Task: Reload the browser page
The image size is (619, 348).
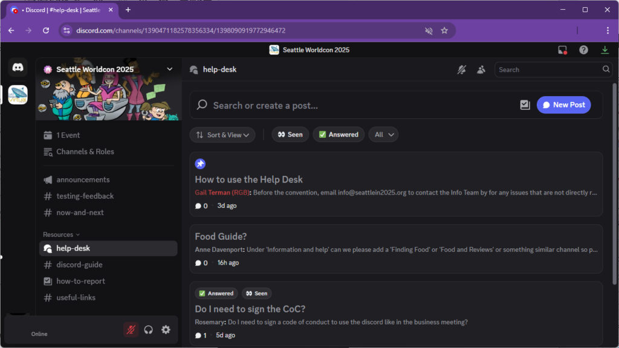Action: [46, 31]
